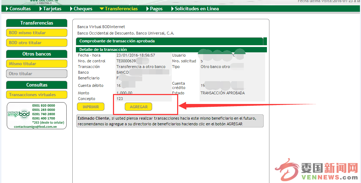Click the 'Otro banco otro' type value

(x=215, y=67)
